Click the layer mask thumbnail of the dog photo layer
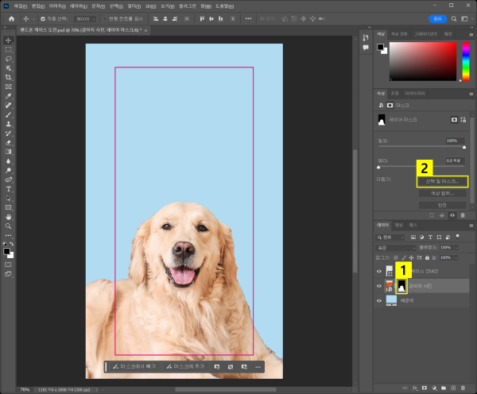Viewport: 477px width, 394px height. click(402, 285)
